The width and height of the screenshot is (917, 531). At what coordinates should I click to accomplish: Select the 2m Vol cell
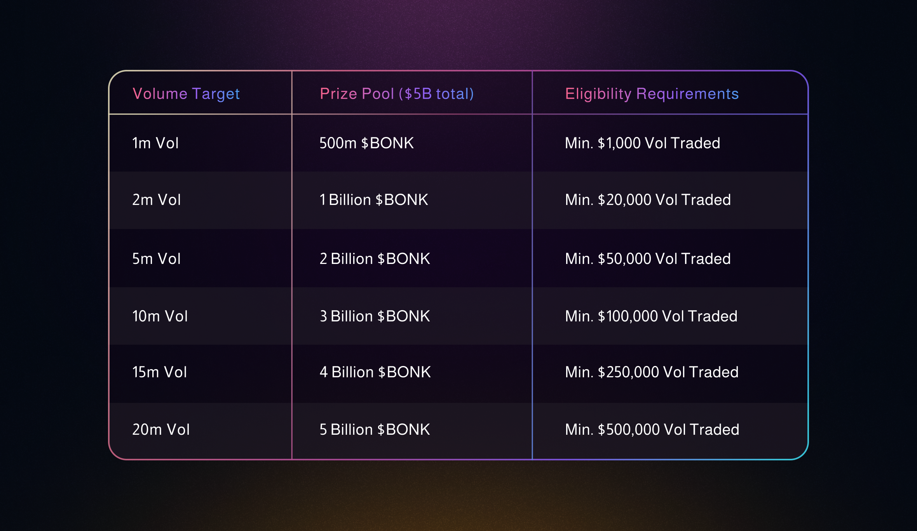click(157, 200)
